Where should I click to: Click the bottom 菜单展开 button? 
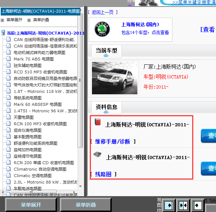pyautogui.click(x=31, y=205)
